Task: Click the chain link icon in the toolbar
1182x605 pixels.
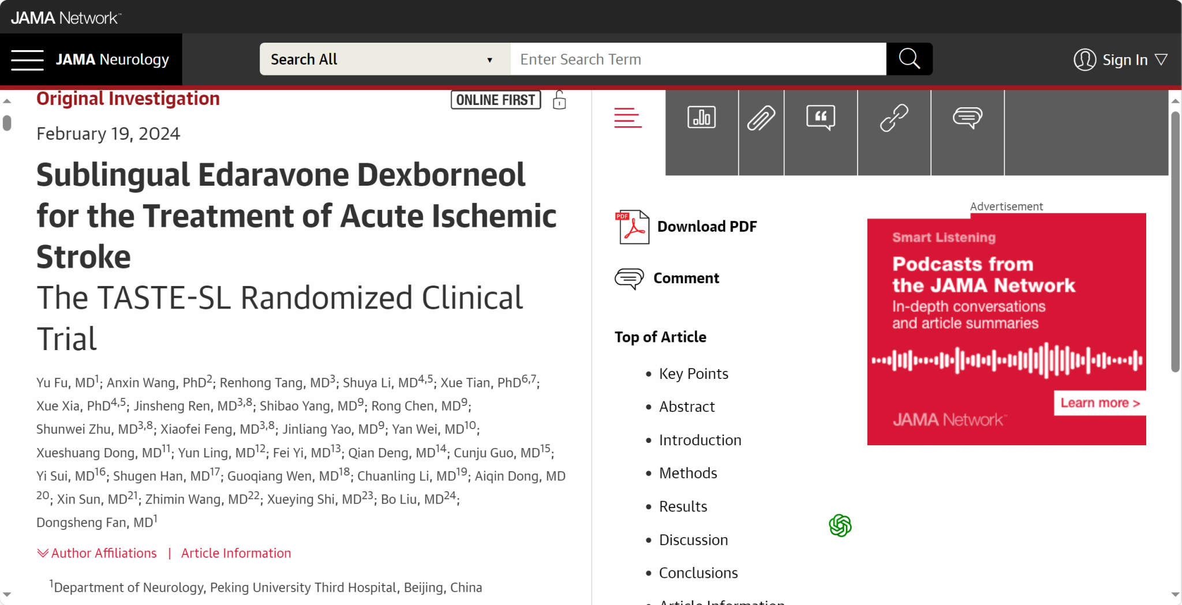Action: (894, 118)
